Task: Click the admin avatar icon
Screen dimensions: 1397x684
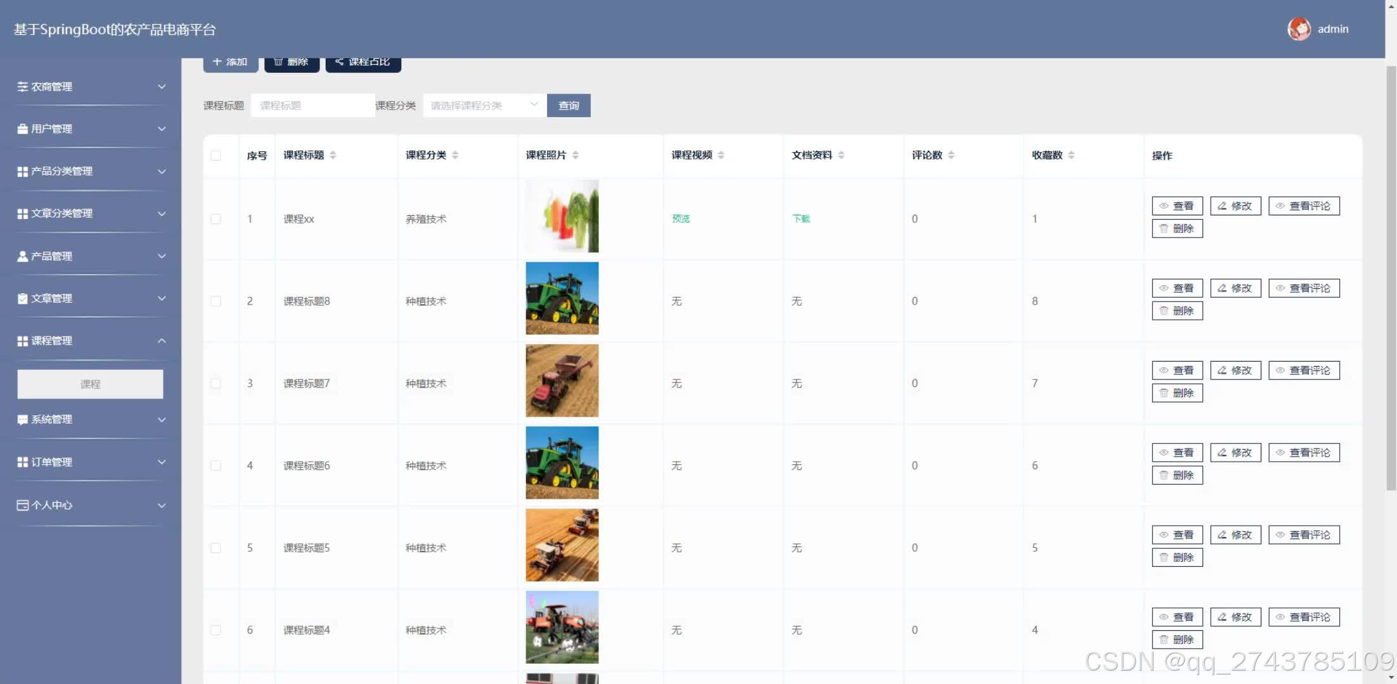Action: point(1299,29)
